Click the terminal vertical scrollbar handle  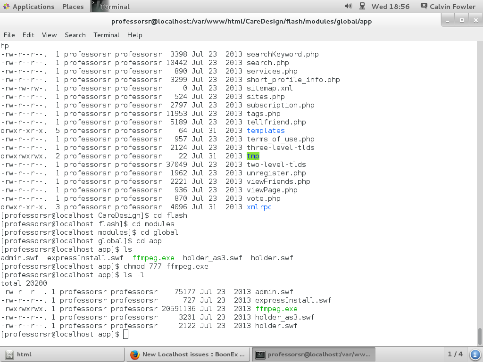pos(480,336)
